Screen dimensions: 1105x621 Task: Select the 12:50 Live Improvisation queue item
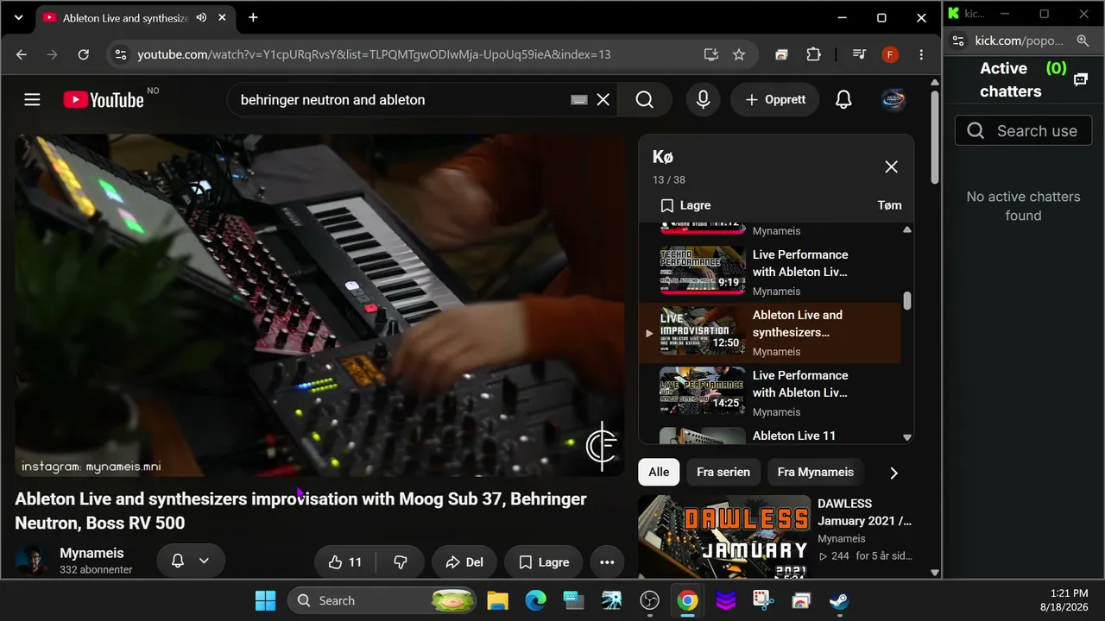770,332
